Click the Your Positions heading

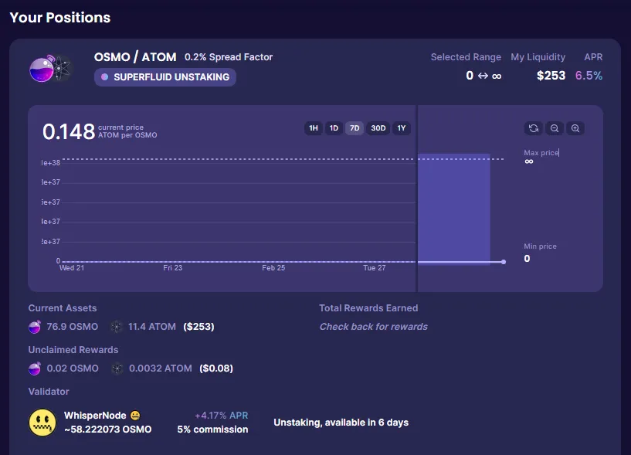click(60, 18)
